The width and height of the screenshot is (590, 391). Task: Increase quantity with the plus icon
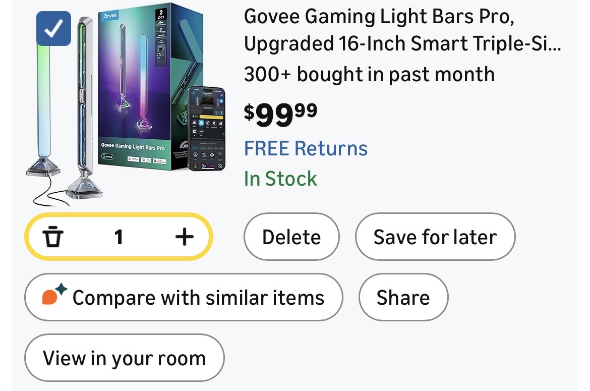(184, 237)
